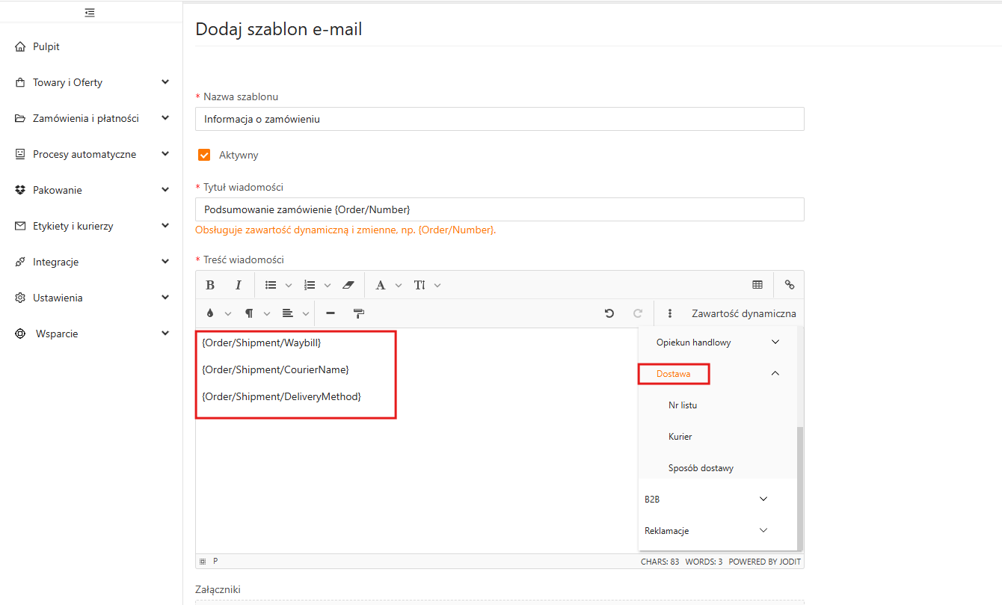Click the Tytuł wiadomości input field
Viewport: 1002px width, 605px height.
click(x=500, y=209)
